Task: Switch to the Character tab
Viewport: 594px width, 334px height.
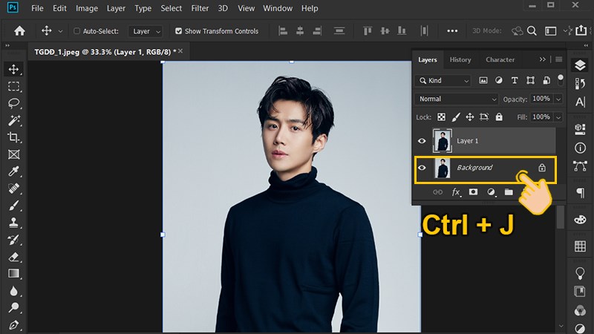Action: pos(500,59)
